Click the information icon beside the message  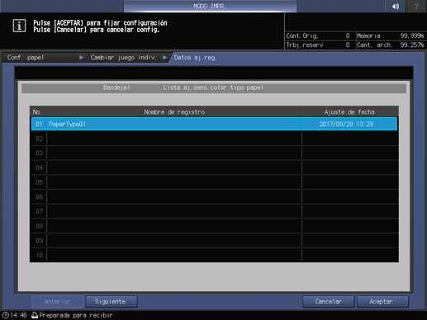pos(19,26)
